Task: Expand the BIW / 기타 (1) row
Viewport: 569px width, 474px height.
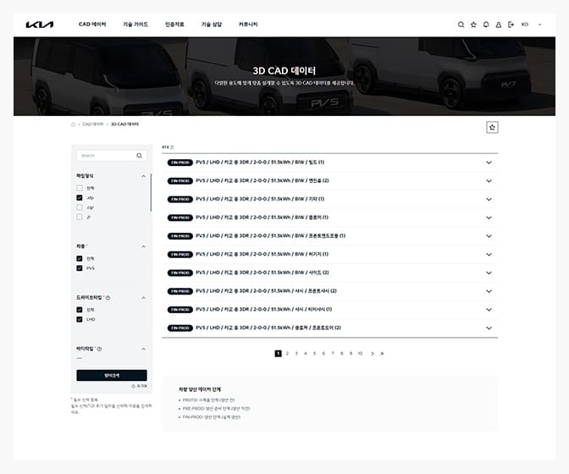Action: 489,200
